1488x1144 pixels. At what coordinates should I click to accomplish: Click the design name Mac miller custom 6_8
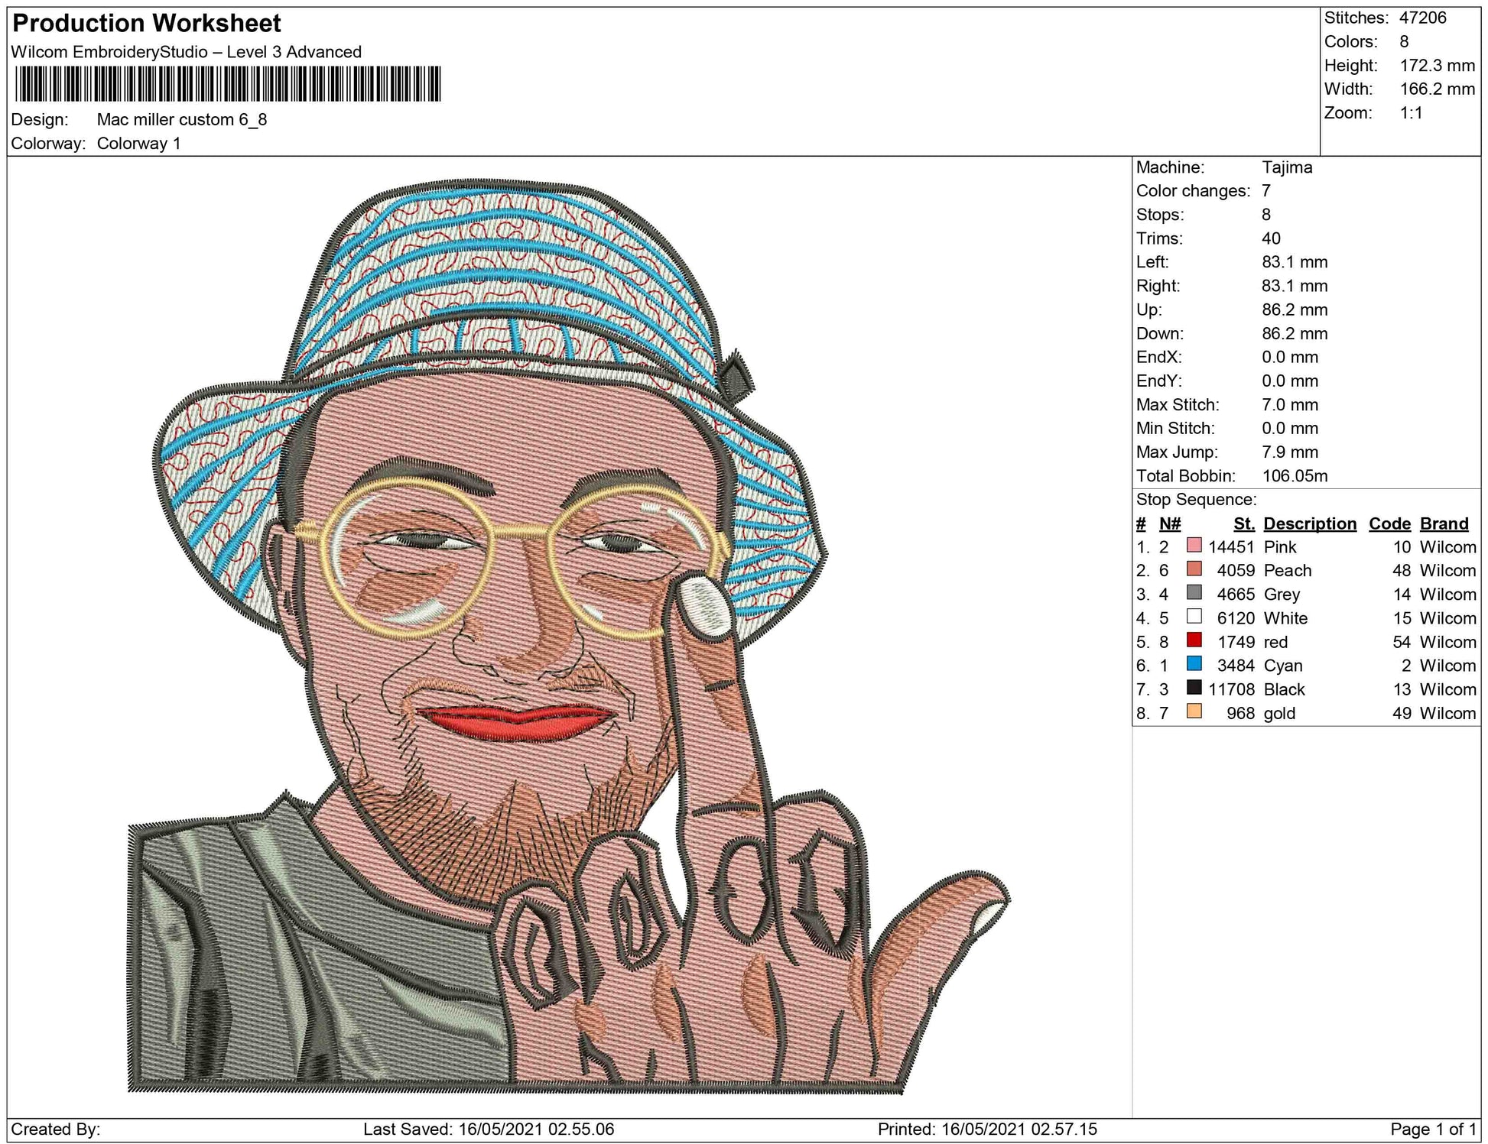click(182, 120)
